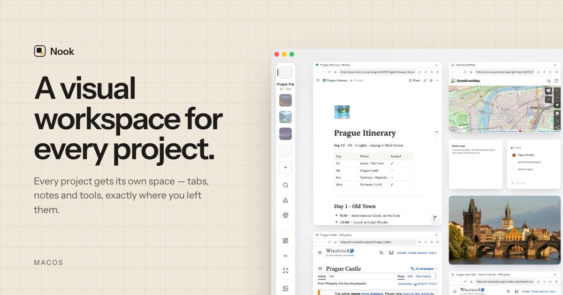Toggle the Prague Castle contents list icon
The width and height of the screenshot is (563, 295).
point(320,269)
